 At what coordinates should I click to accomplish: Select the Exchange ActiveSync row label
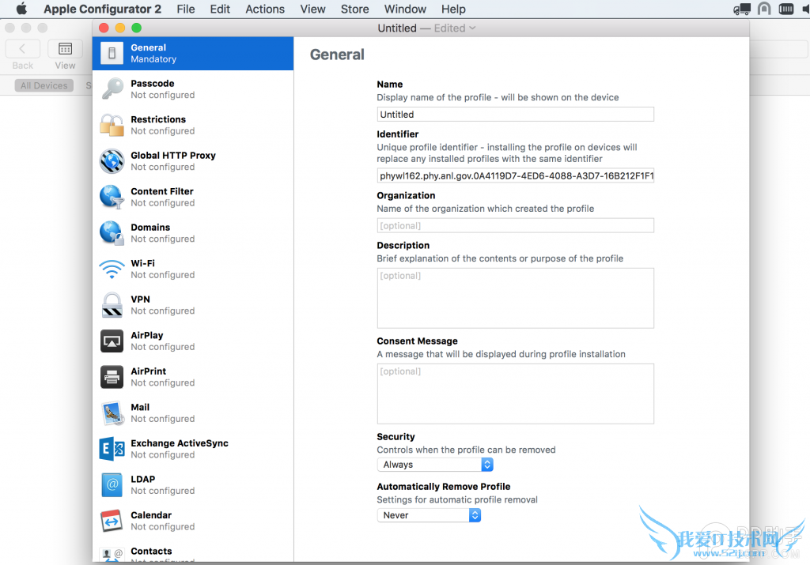180,443
